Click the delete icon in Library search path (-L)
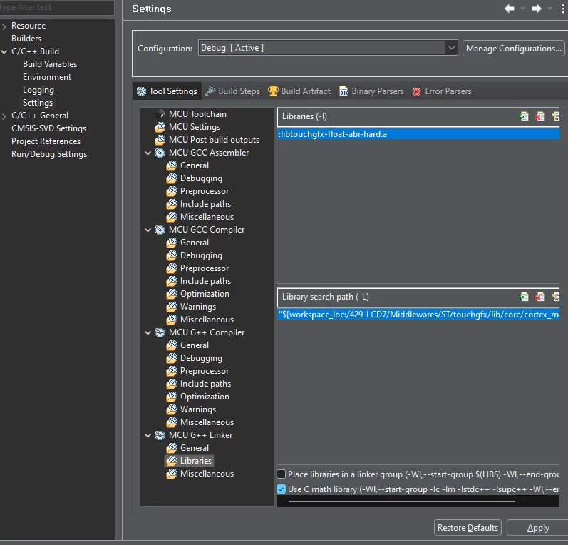The width and height of the screenshot is (568, 545). point(539,297)
